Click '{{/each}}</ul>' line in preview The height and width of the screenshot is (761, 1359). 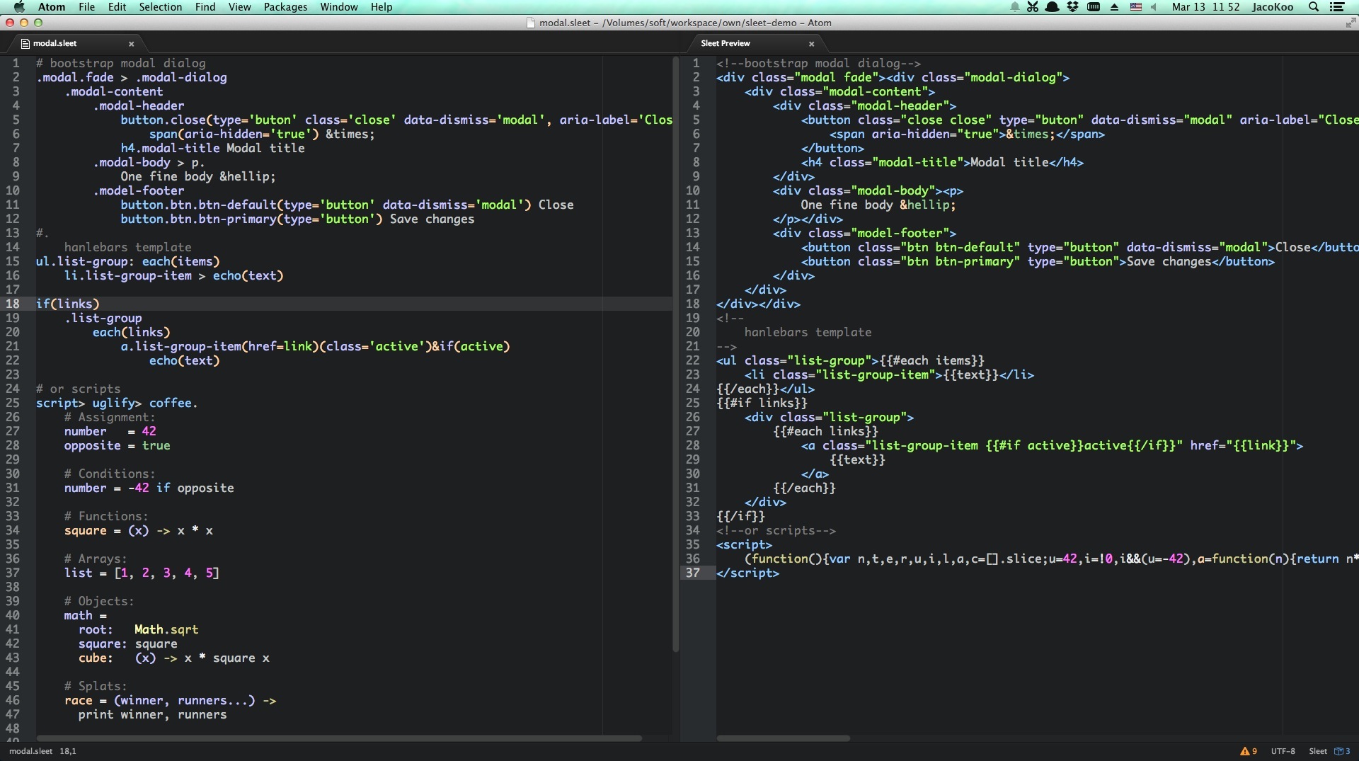pos(765,389)
